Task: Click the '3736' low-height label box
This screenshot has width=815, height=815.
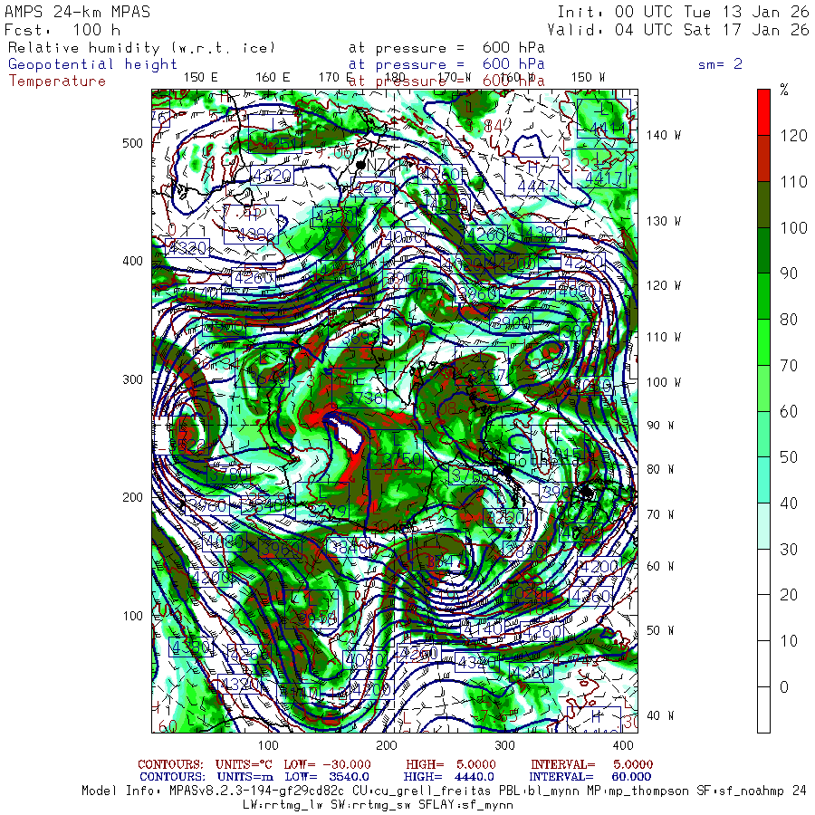Action: click(360, 389)
